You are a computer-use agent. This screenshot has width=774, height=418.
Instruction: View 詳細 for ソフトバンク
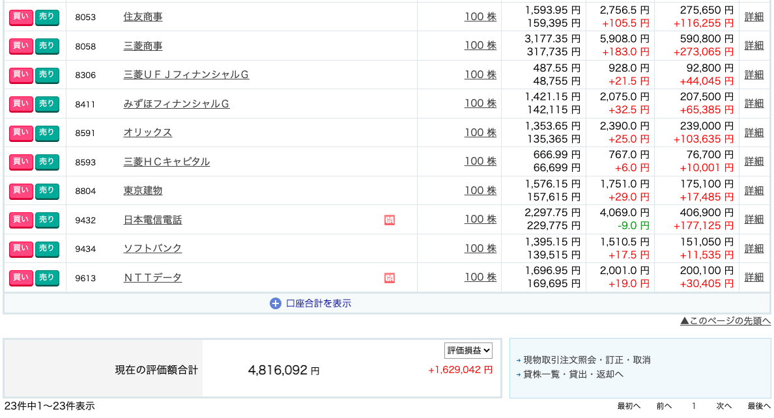[x=754, y=249]
